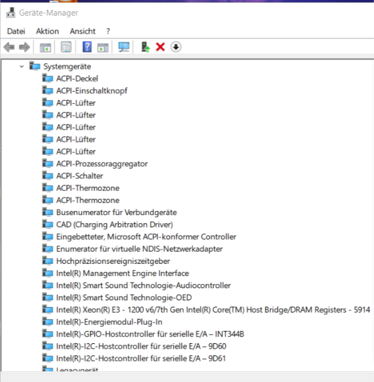This screenshot has height=382, width=374.
Task: Collapse the Systemgeräte tree node
Action: 22,66
